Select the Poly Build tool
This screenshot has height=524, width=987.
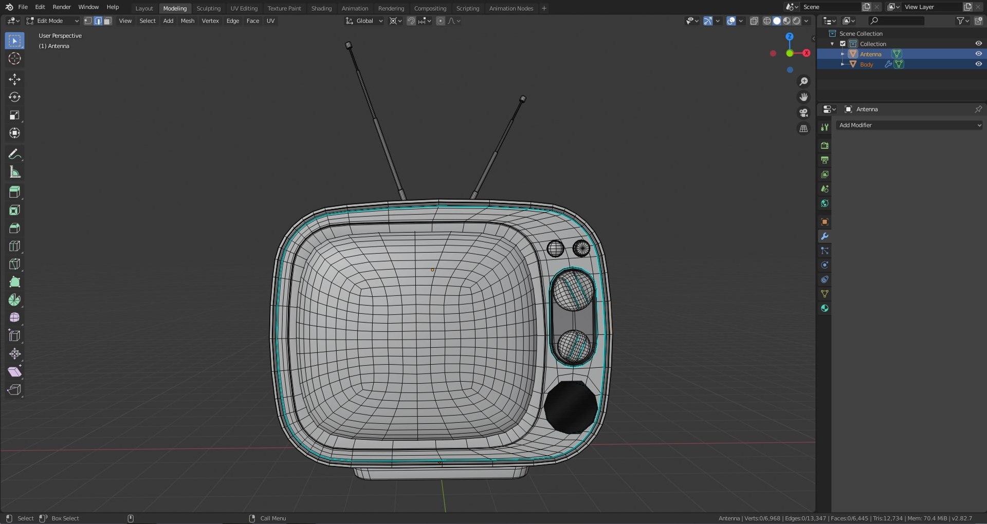(x=14, y=282)
